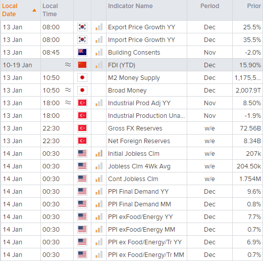Click New Zealand flag on Building Consents row
This screenshot has height=261, width=263.
(82, 52)
